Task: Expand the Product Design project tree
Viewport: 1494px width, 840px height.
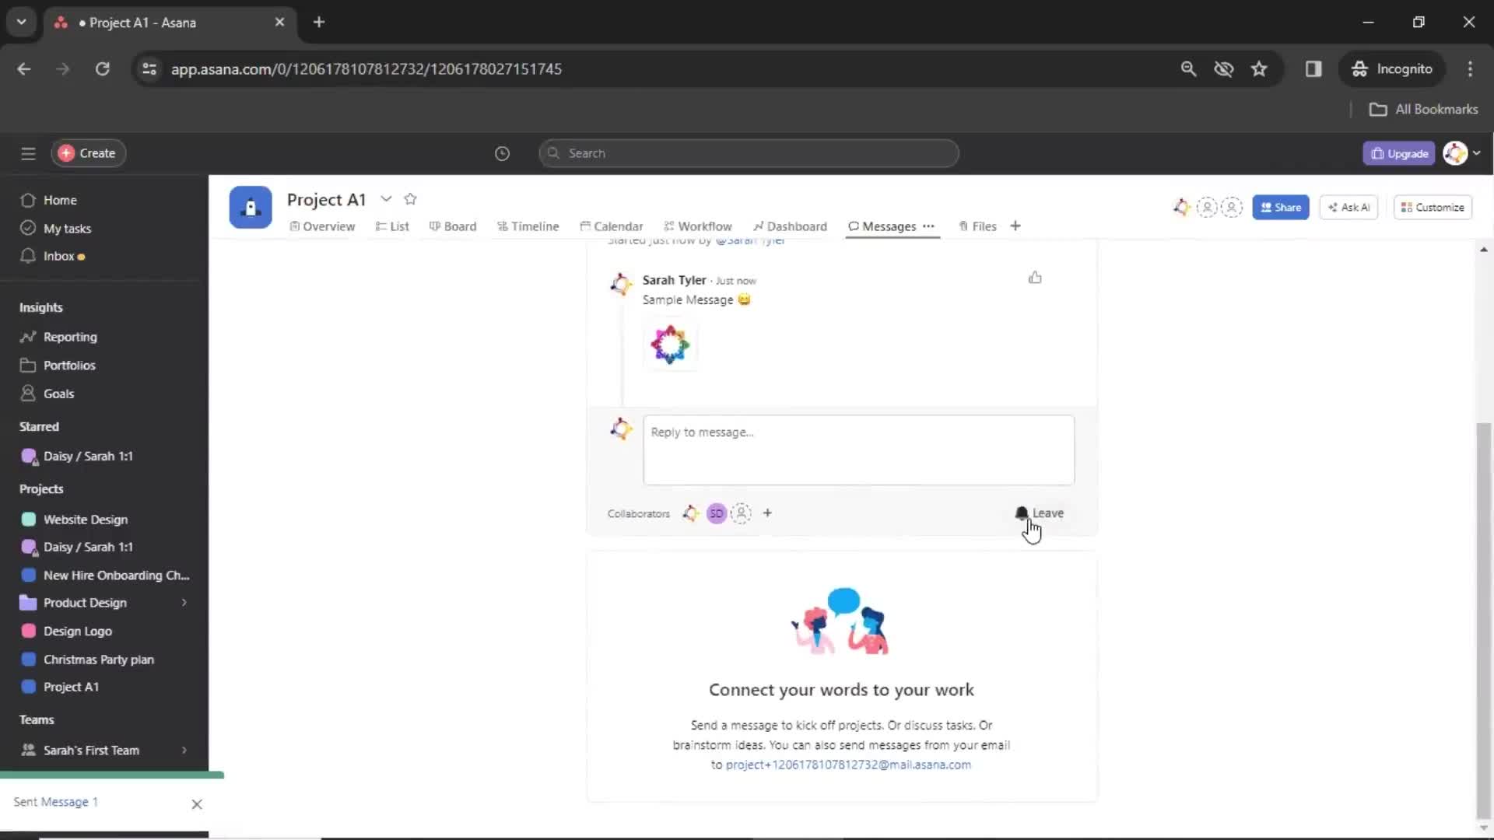Action: click(184, 603)
